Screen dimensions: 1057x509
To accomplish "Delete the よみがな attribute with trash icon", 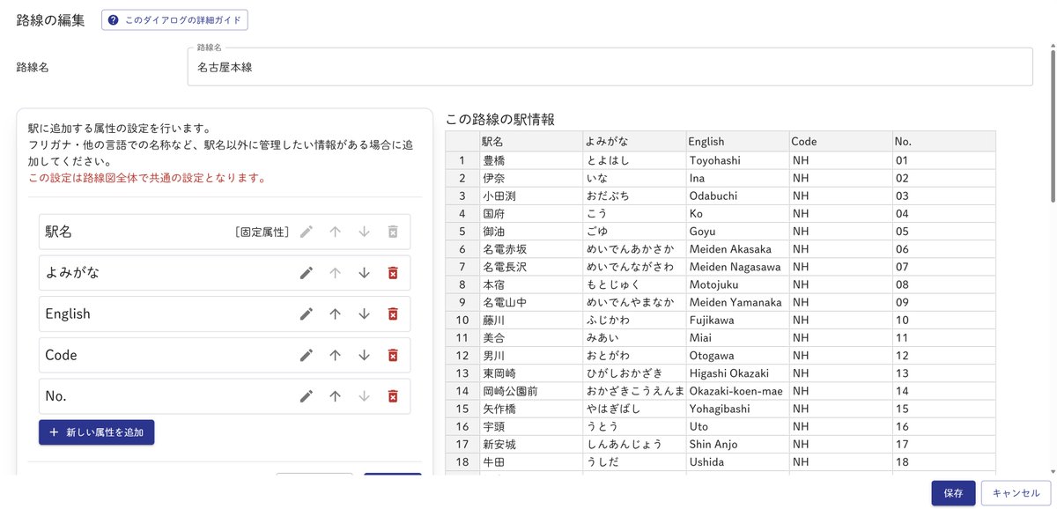I will coord(394,273).
